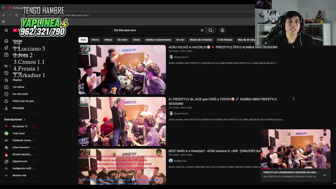Click the magnifier search button

click(x=211, y=30)
